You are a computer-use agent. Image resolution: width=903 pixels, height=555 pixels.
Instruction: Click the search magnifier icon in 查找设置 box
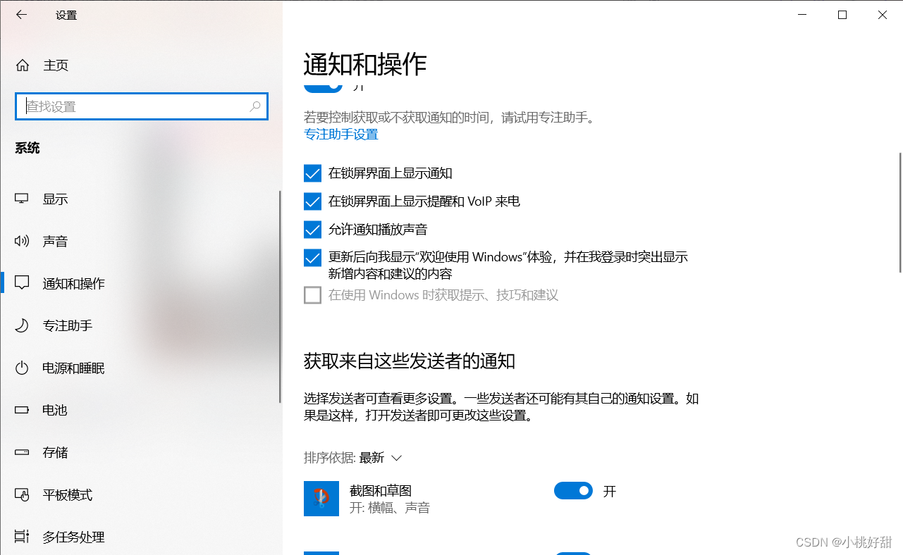click(255, 106)
